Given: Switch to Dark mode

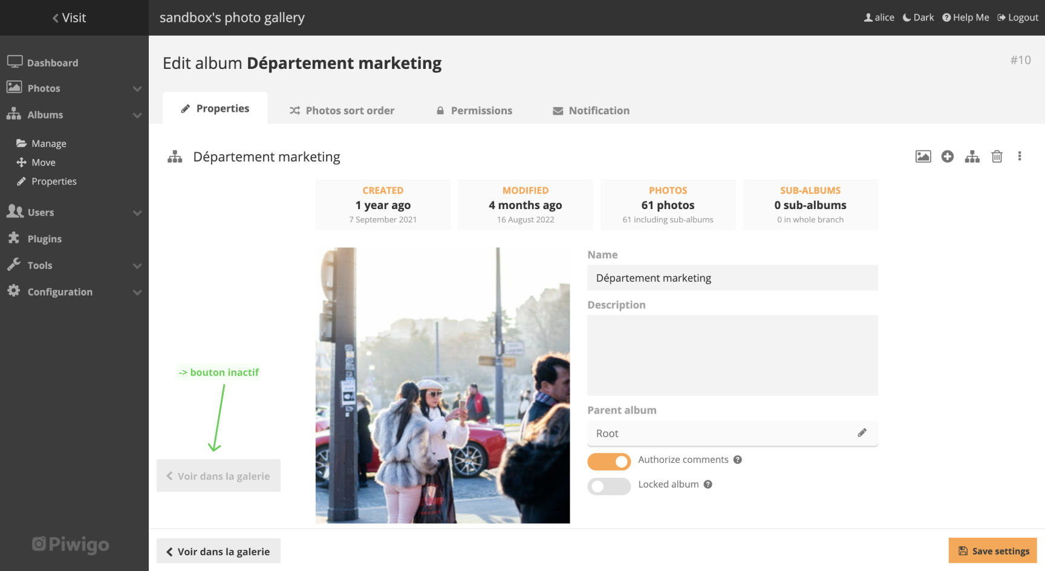Looking at the screenshot, I should (x=917, y=17).
